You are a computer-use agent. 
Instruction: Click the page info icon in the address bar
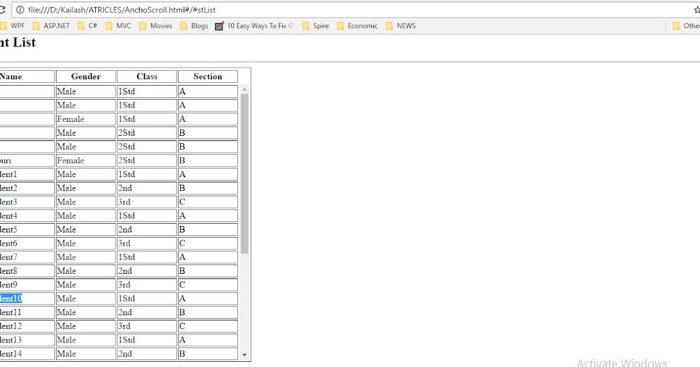click(x=21, y=9)
